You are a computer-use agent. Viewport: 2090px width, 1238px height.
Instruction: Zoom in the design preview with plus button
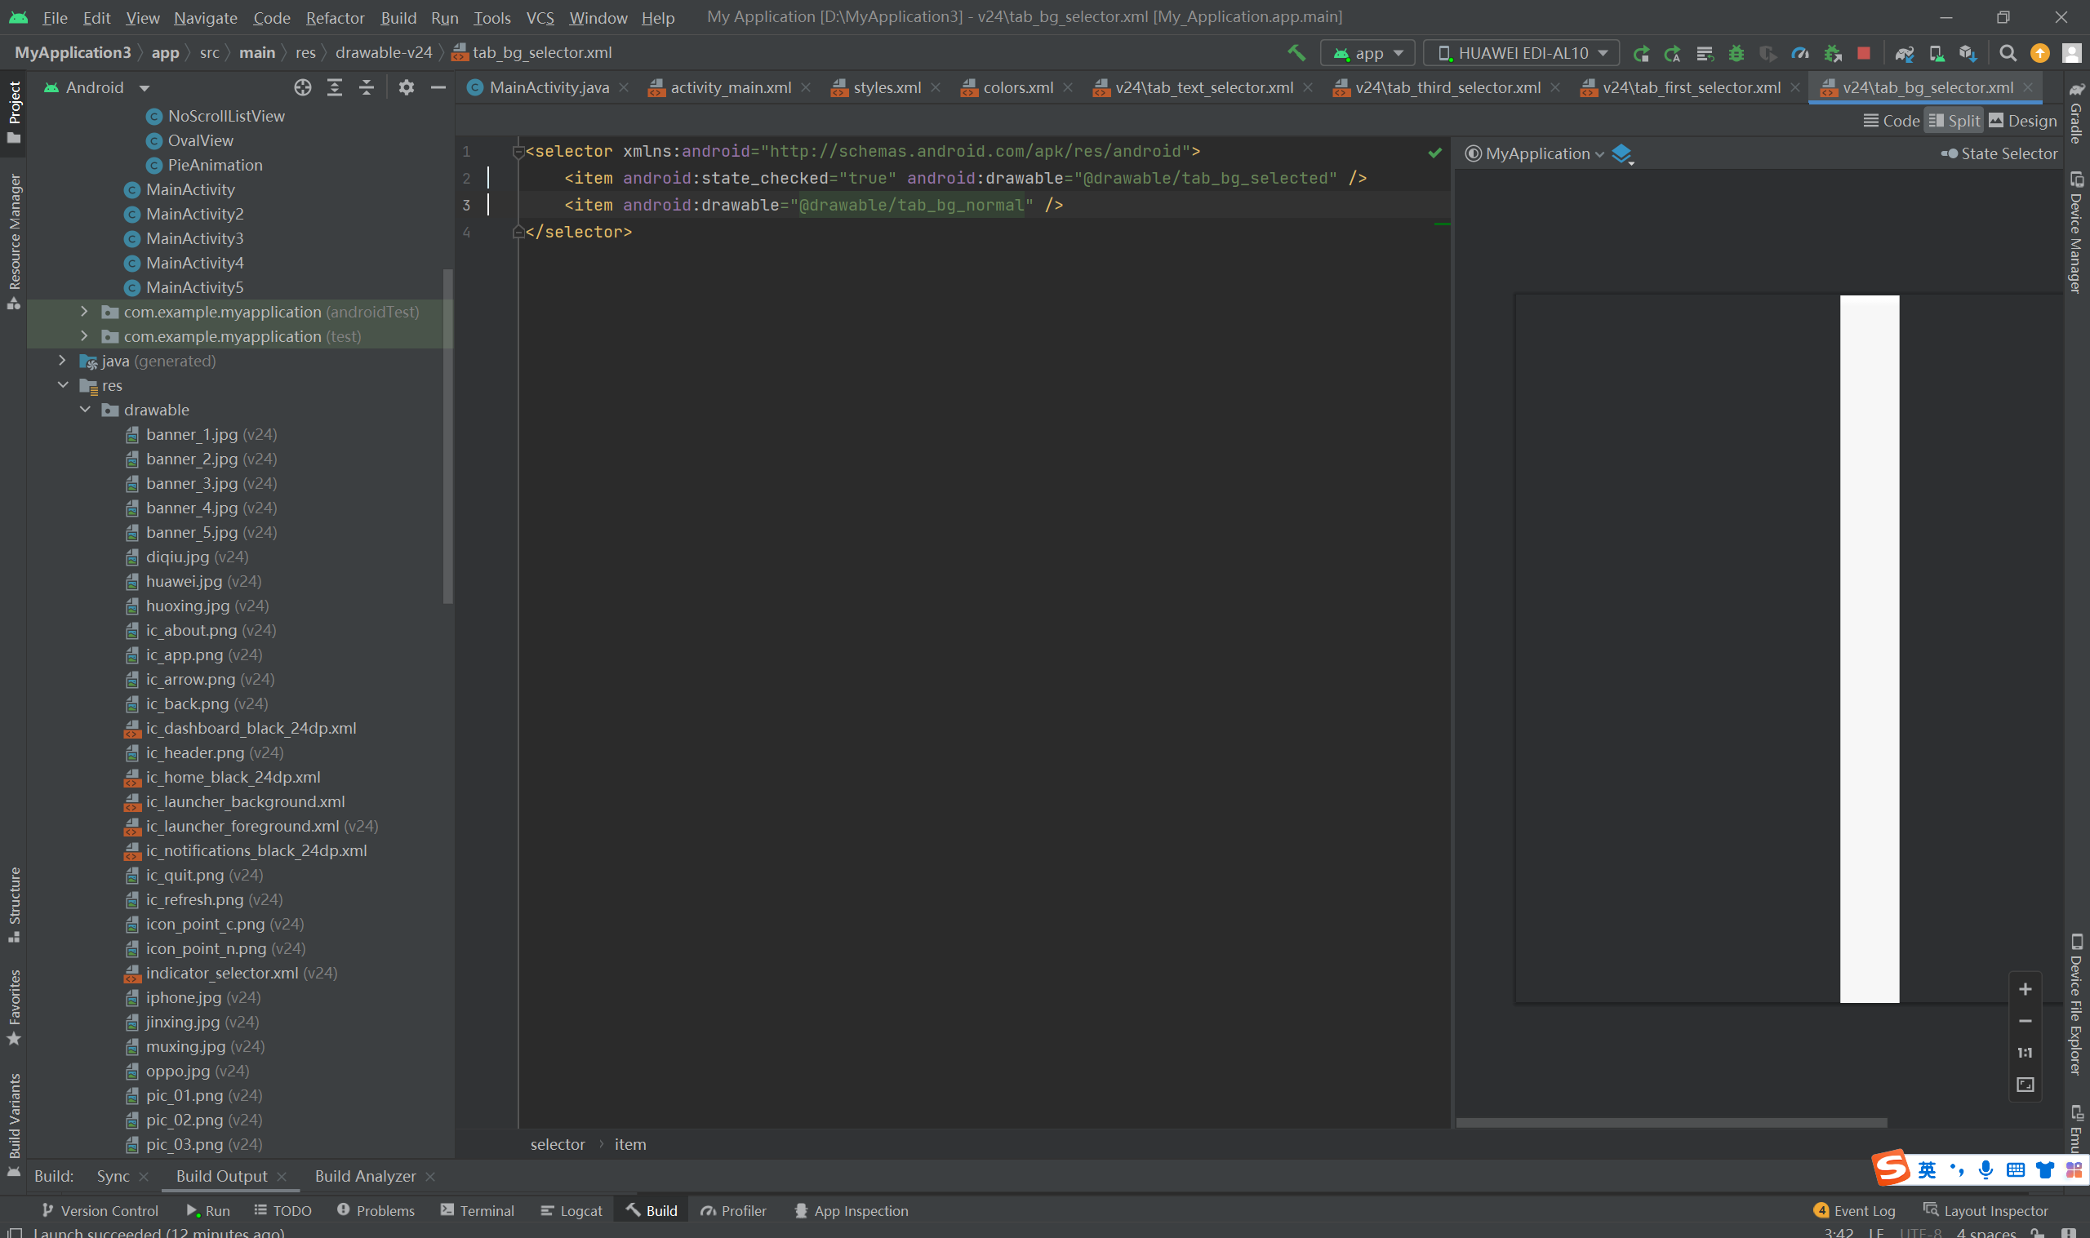click(2025, 989)
